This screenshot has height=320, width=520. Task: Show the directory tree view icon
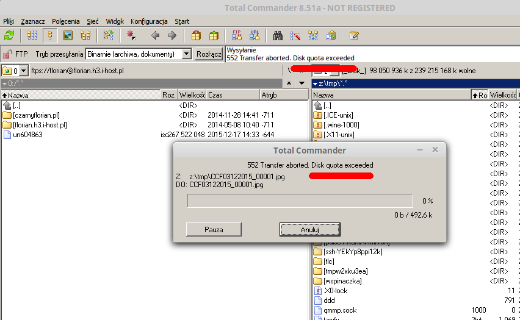point(85,35)
